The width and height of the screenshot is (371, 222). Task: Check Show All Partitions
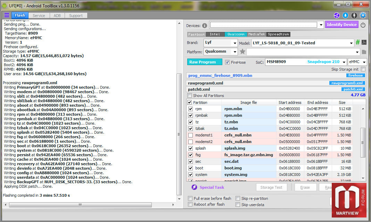point(190,96)
